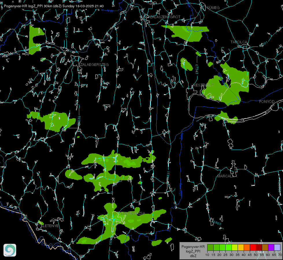Click the legend scale value 10
This screenshot has height=260, width=283.
click(x=207, y=255)
